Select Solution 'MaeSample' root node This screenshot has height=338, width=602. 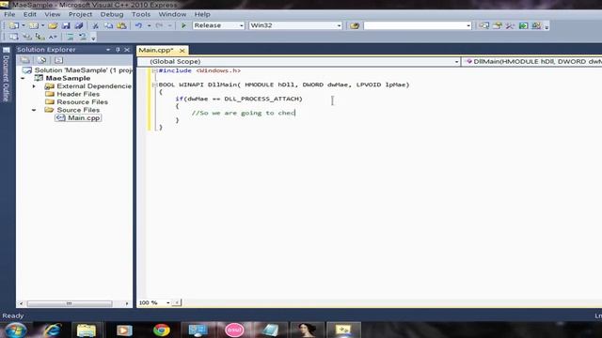pyautogui.click(x=78, y=70)
